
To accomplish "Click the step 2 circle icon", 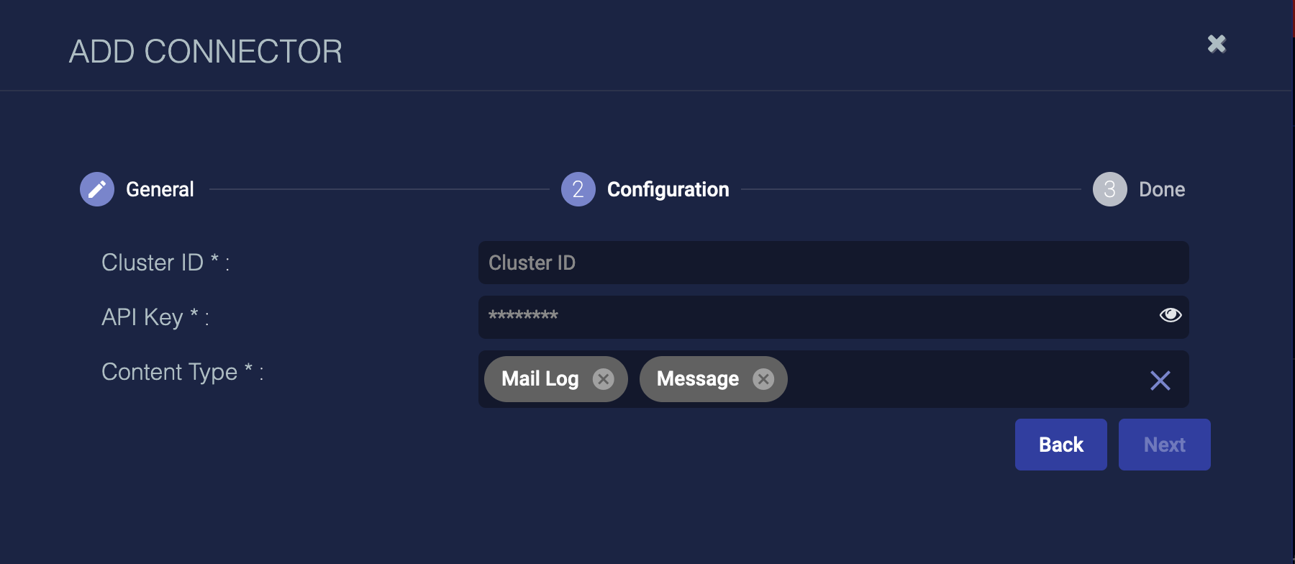I will (x=578, y=189).
